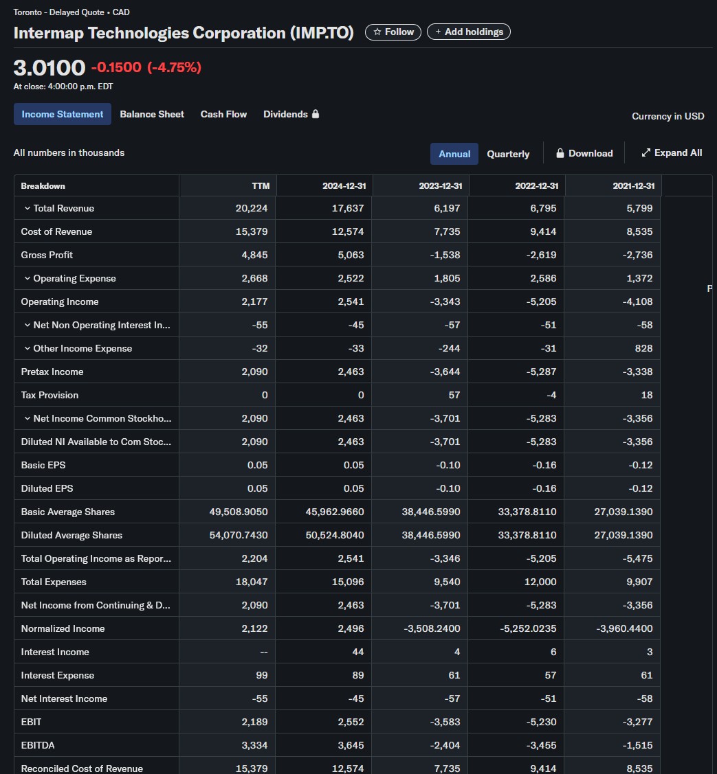Click the 2023-12-31 column header
This screenshot has width=717, height=774.
421,186
